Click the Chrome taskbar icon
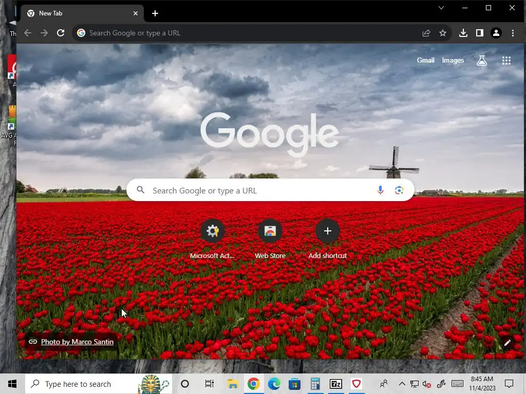This screenshot has width=526, height=394. pos(254,384)
